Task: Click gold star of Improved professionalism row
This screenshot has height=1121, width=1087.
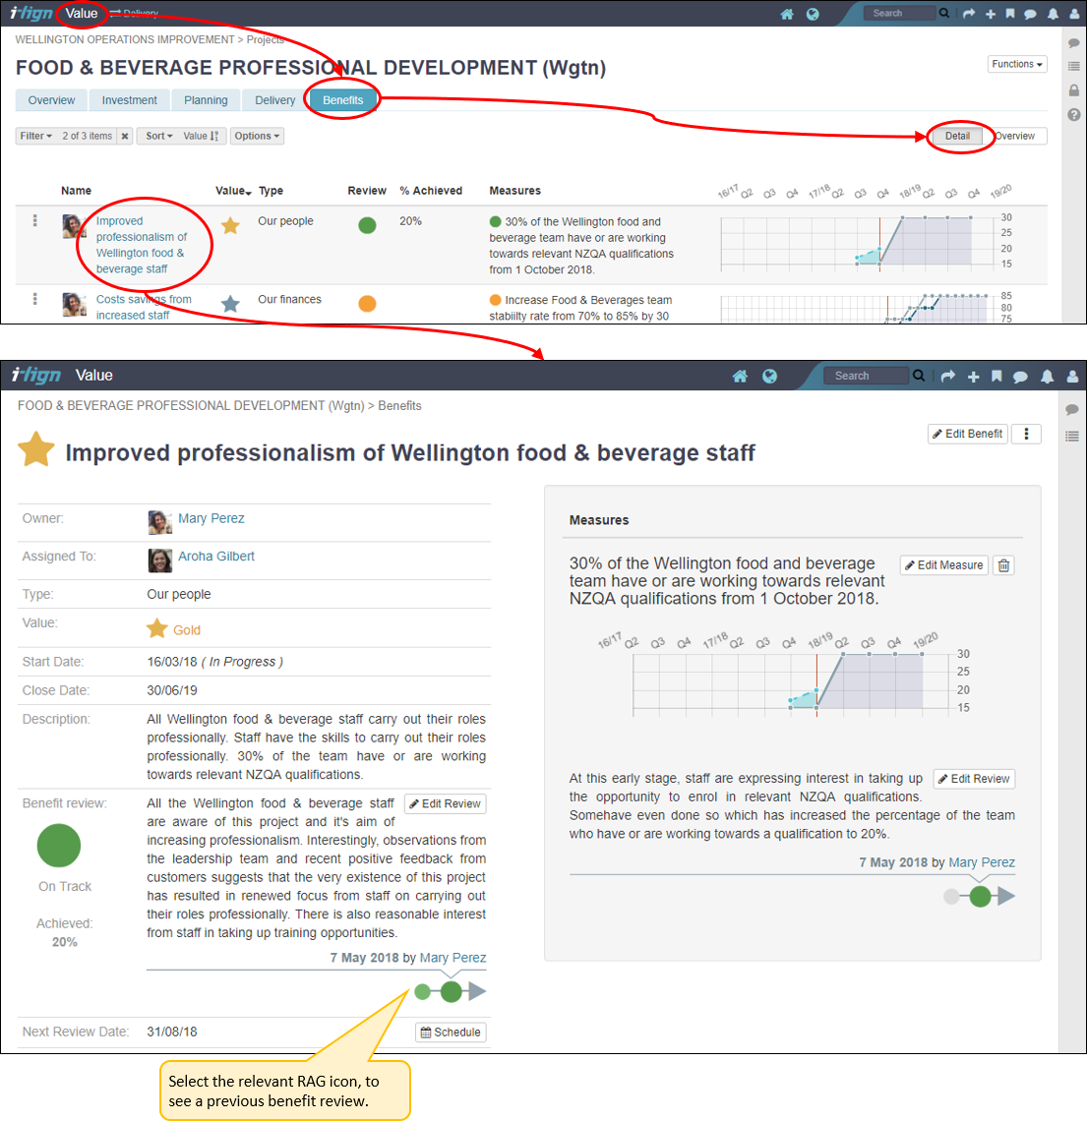Action: tap(230, 226)
